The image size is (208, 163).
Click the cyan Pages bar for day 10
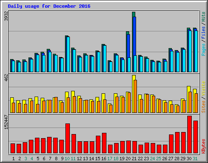tap(68, 54)
